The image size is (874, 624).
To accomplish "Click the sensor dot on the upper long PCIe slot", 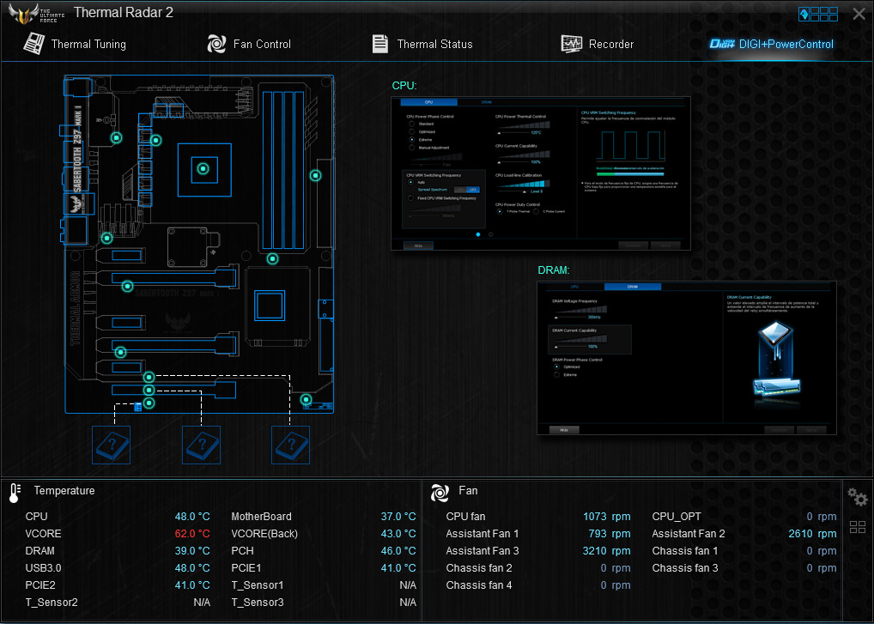I will [x=127, y=287].
